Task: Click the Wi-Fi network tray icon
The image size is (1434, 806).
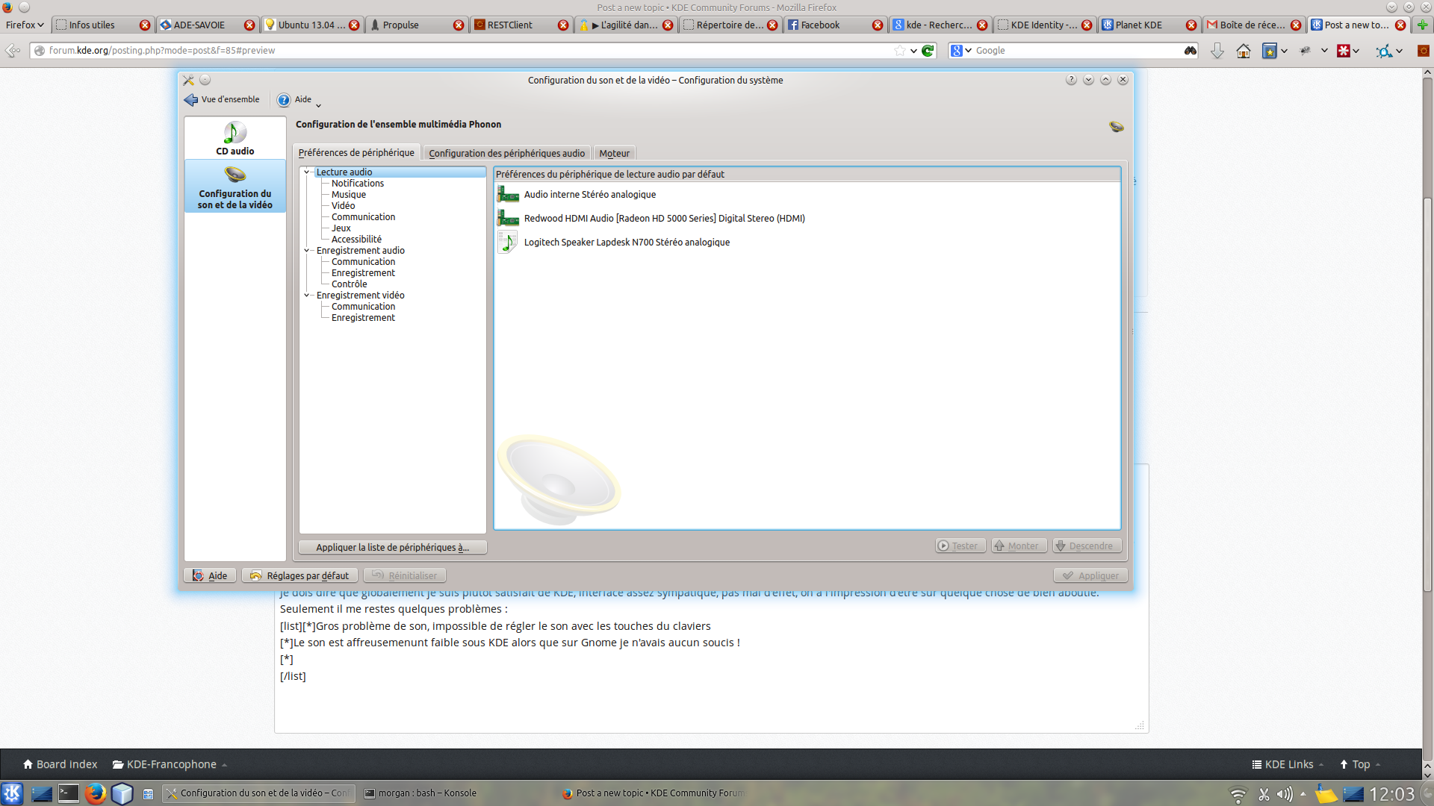Action: click(1238, 794)
